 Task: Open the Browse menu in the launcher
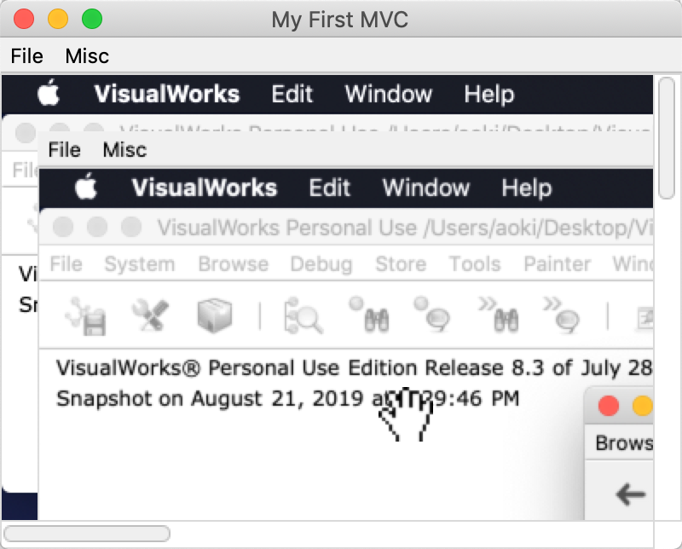(x=233, y=264)
